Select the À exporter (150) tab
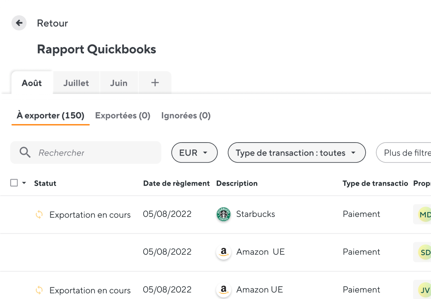The height and width of the screenshot is (299, 431). click(51, 115)
